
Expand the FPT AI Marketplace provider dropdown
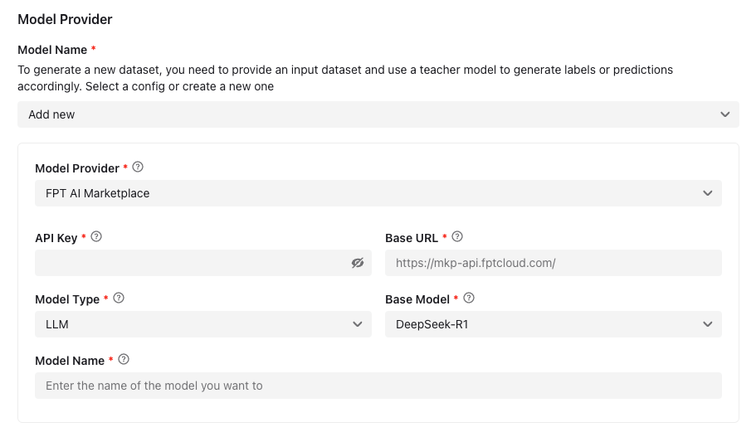378,193
